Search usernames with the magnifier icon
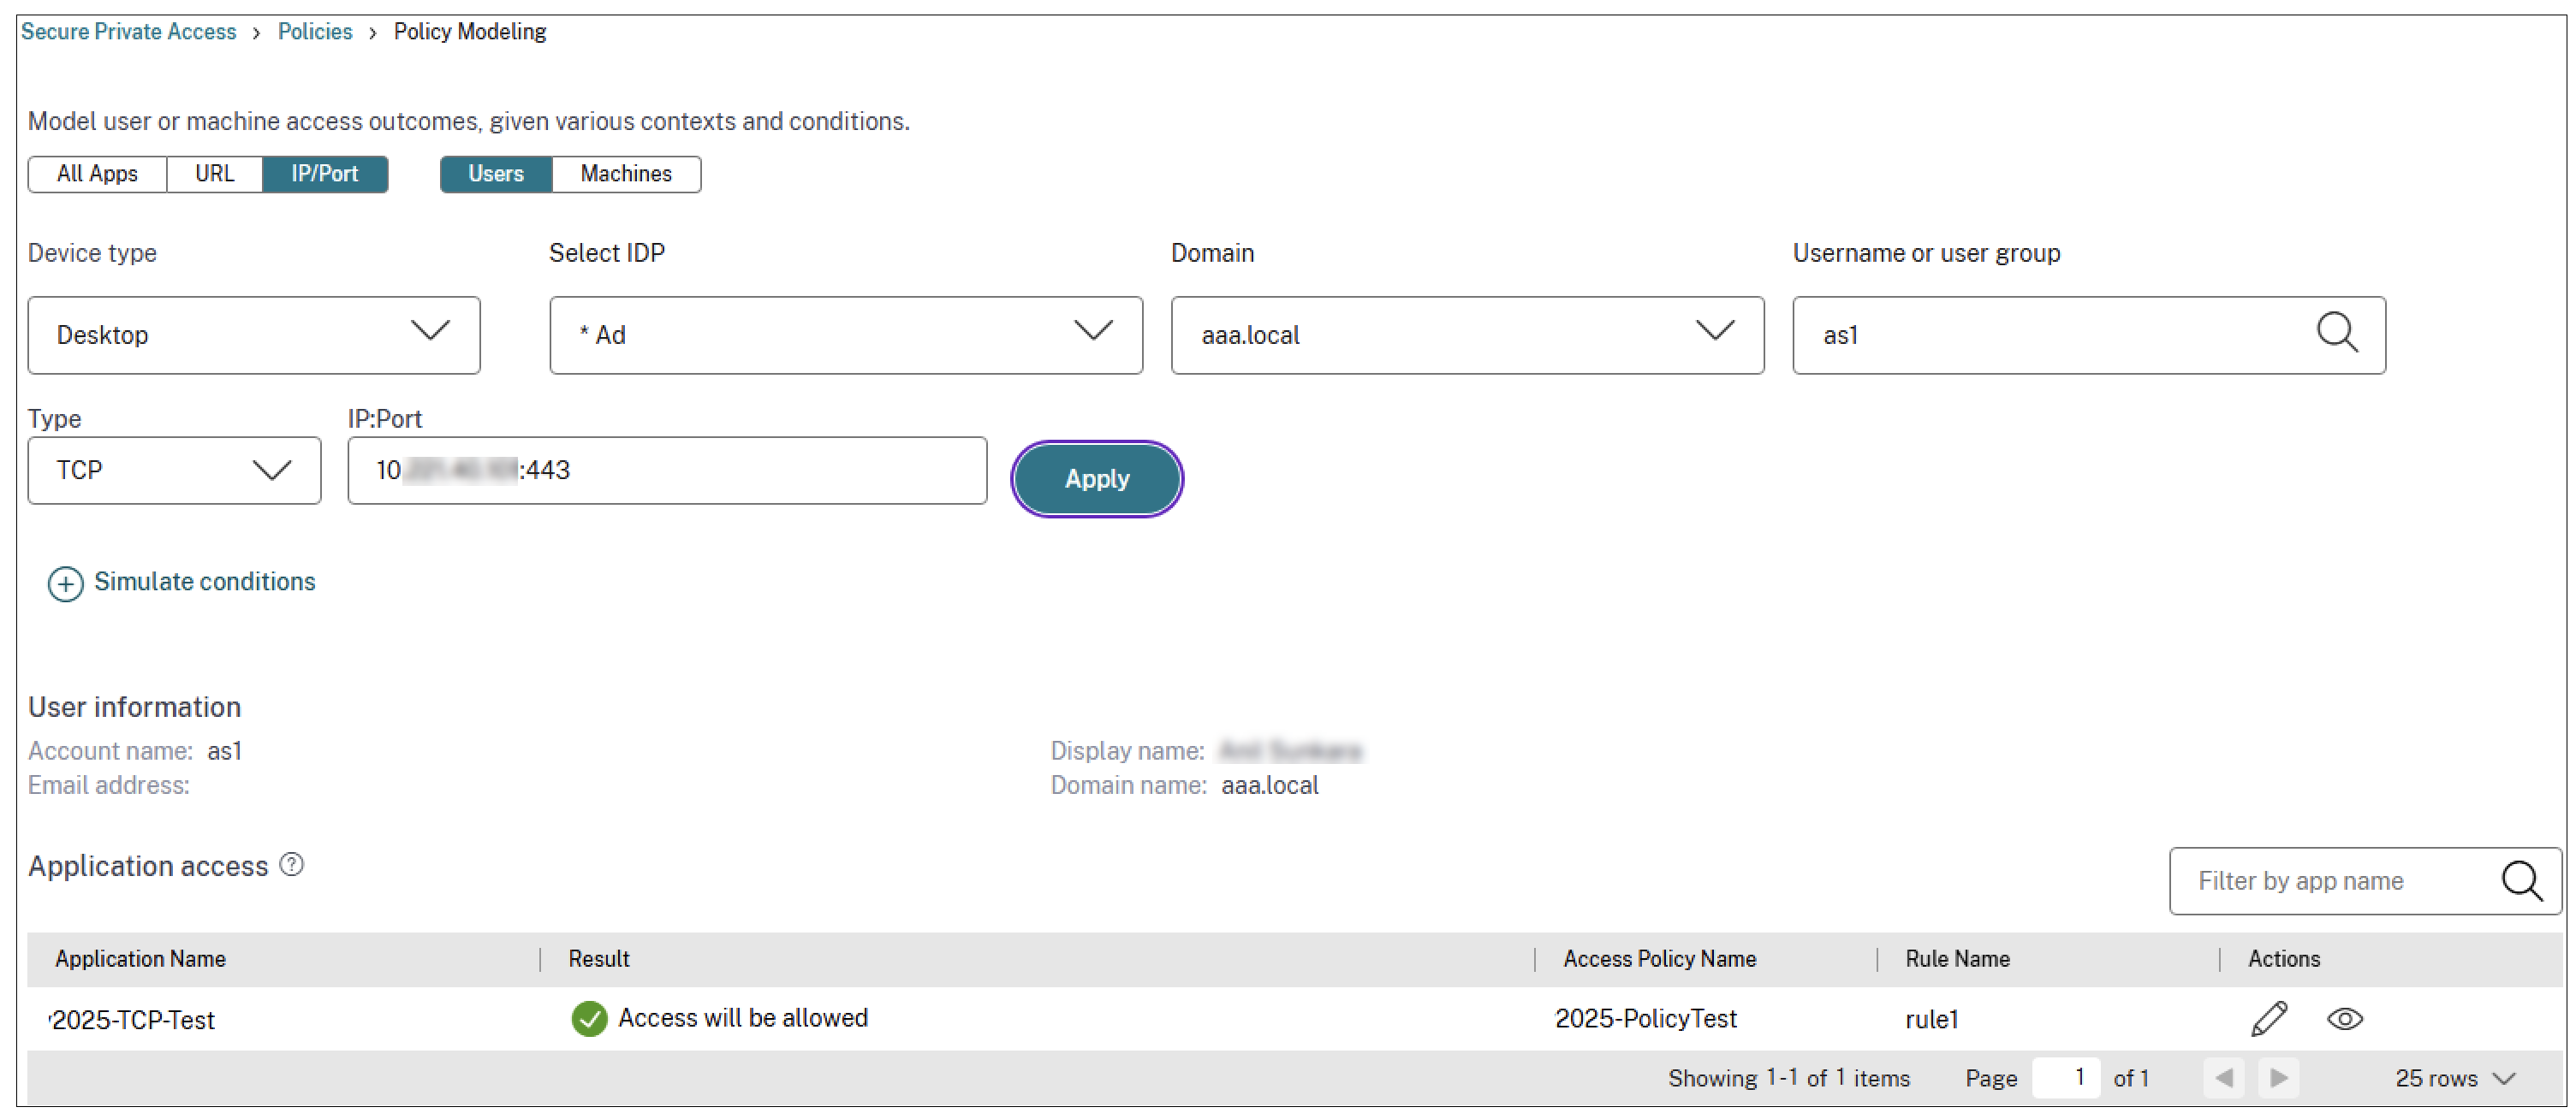 pyautogui.click(x=2337, y=335)
